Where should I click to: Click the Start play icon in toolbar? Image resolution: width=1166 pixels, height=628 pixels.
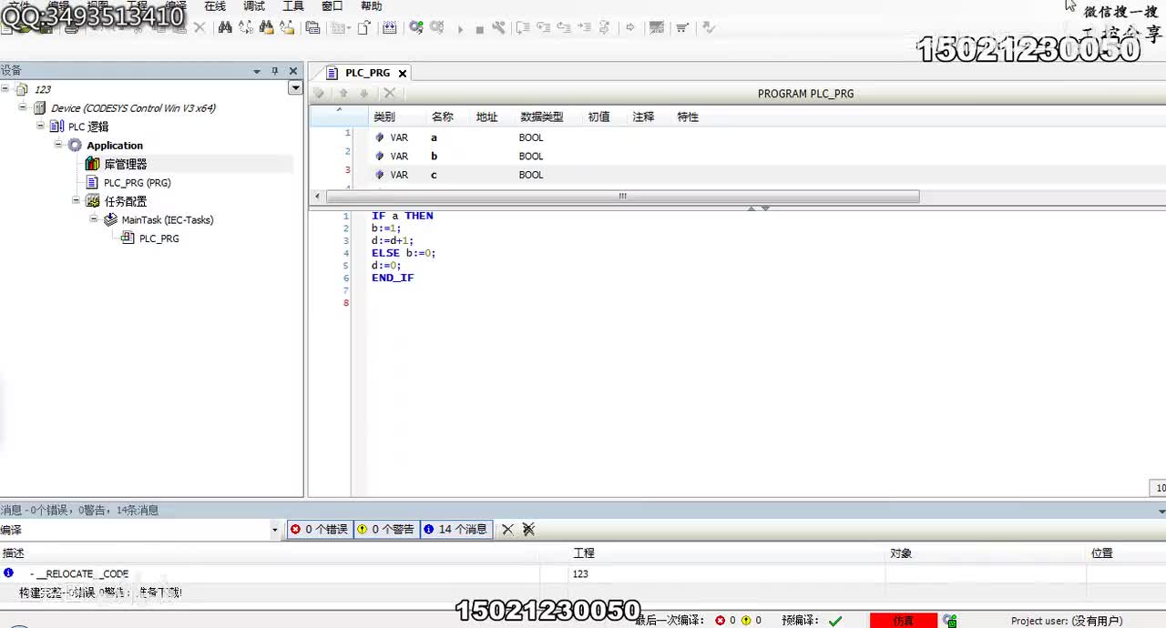460,28
